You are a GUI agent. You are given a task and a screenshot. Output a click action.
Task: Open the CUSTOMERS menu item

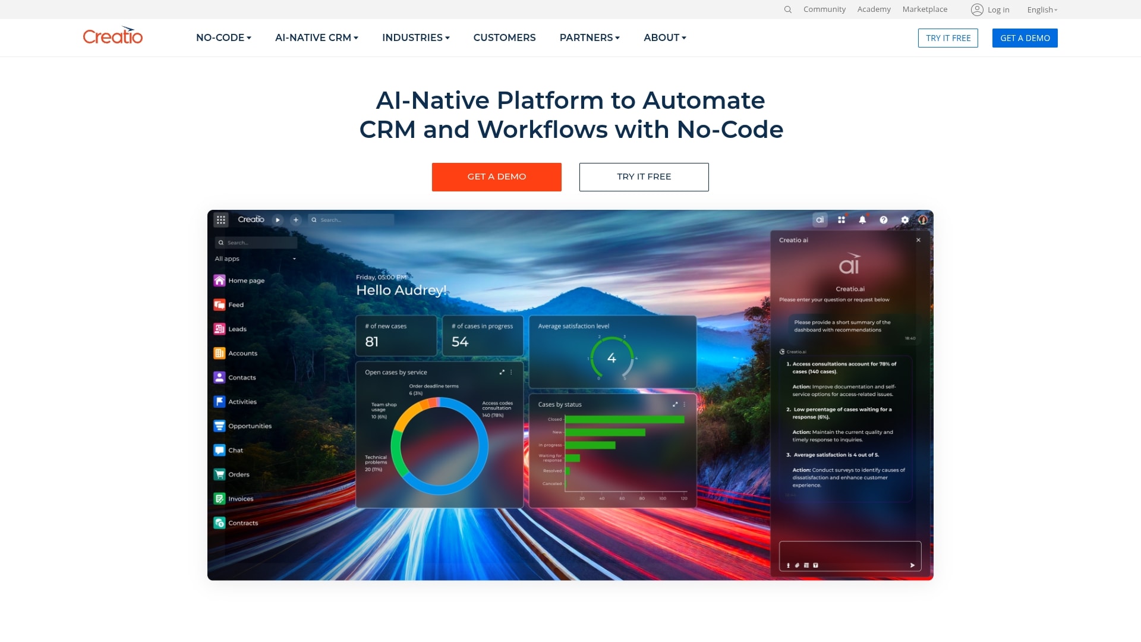point(504,37)
